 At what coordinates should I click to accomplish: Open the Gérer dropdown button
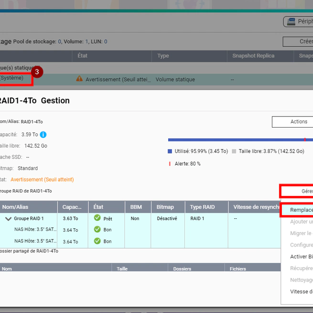pos(297,191)
